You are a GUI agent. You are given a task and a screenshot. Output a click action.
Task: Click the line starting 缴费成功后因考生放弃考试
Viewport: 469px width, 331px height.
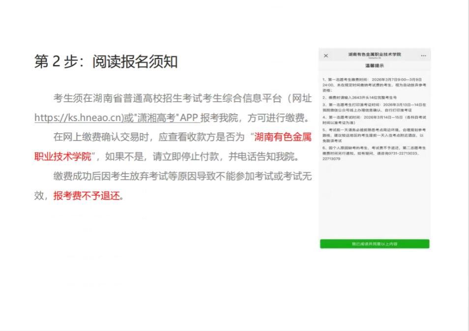click(182, 176)
